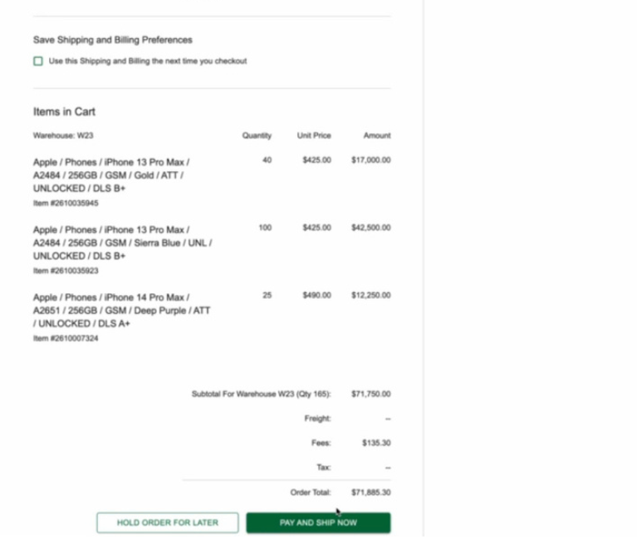This screenshot has width=637, height=544.
Task: Click the Unit Price column header
Action: tap(314, 135)
